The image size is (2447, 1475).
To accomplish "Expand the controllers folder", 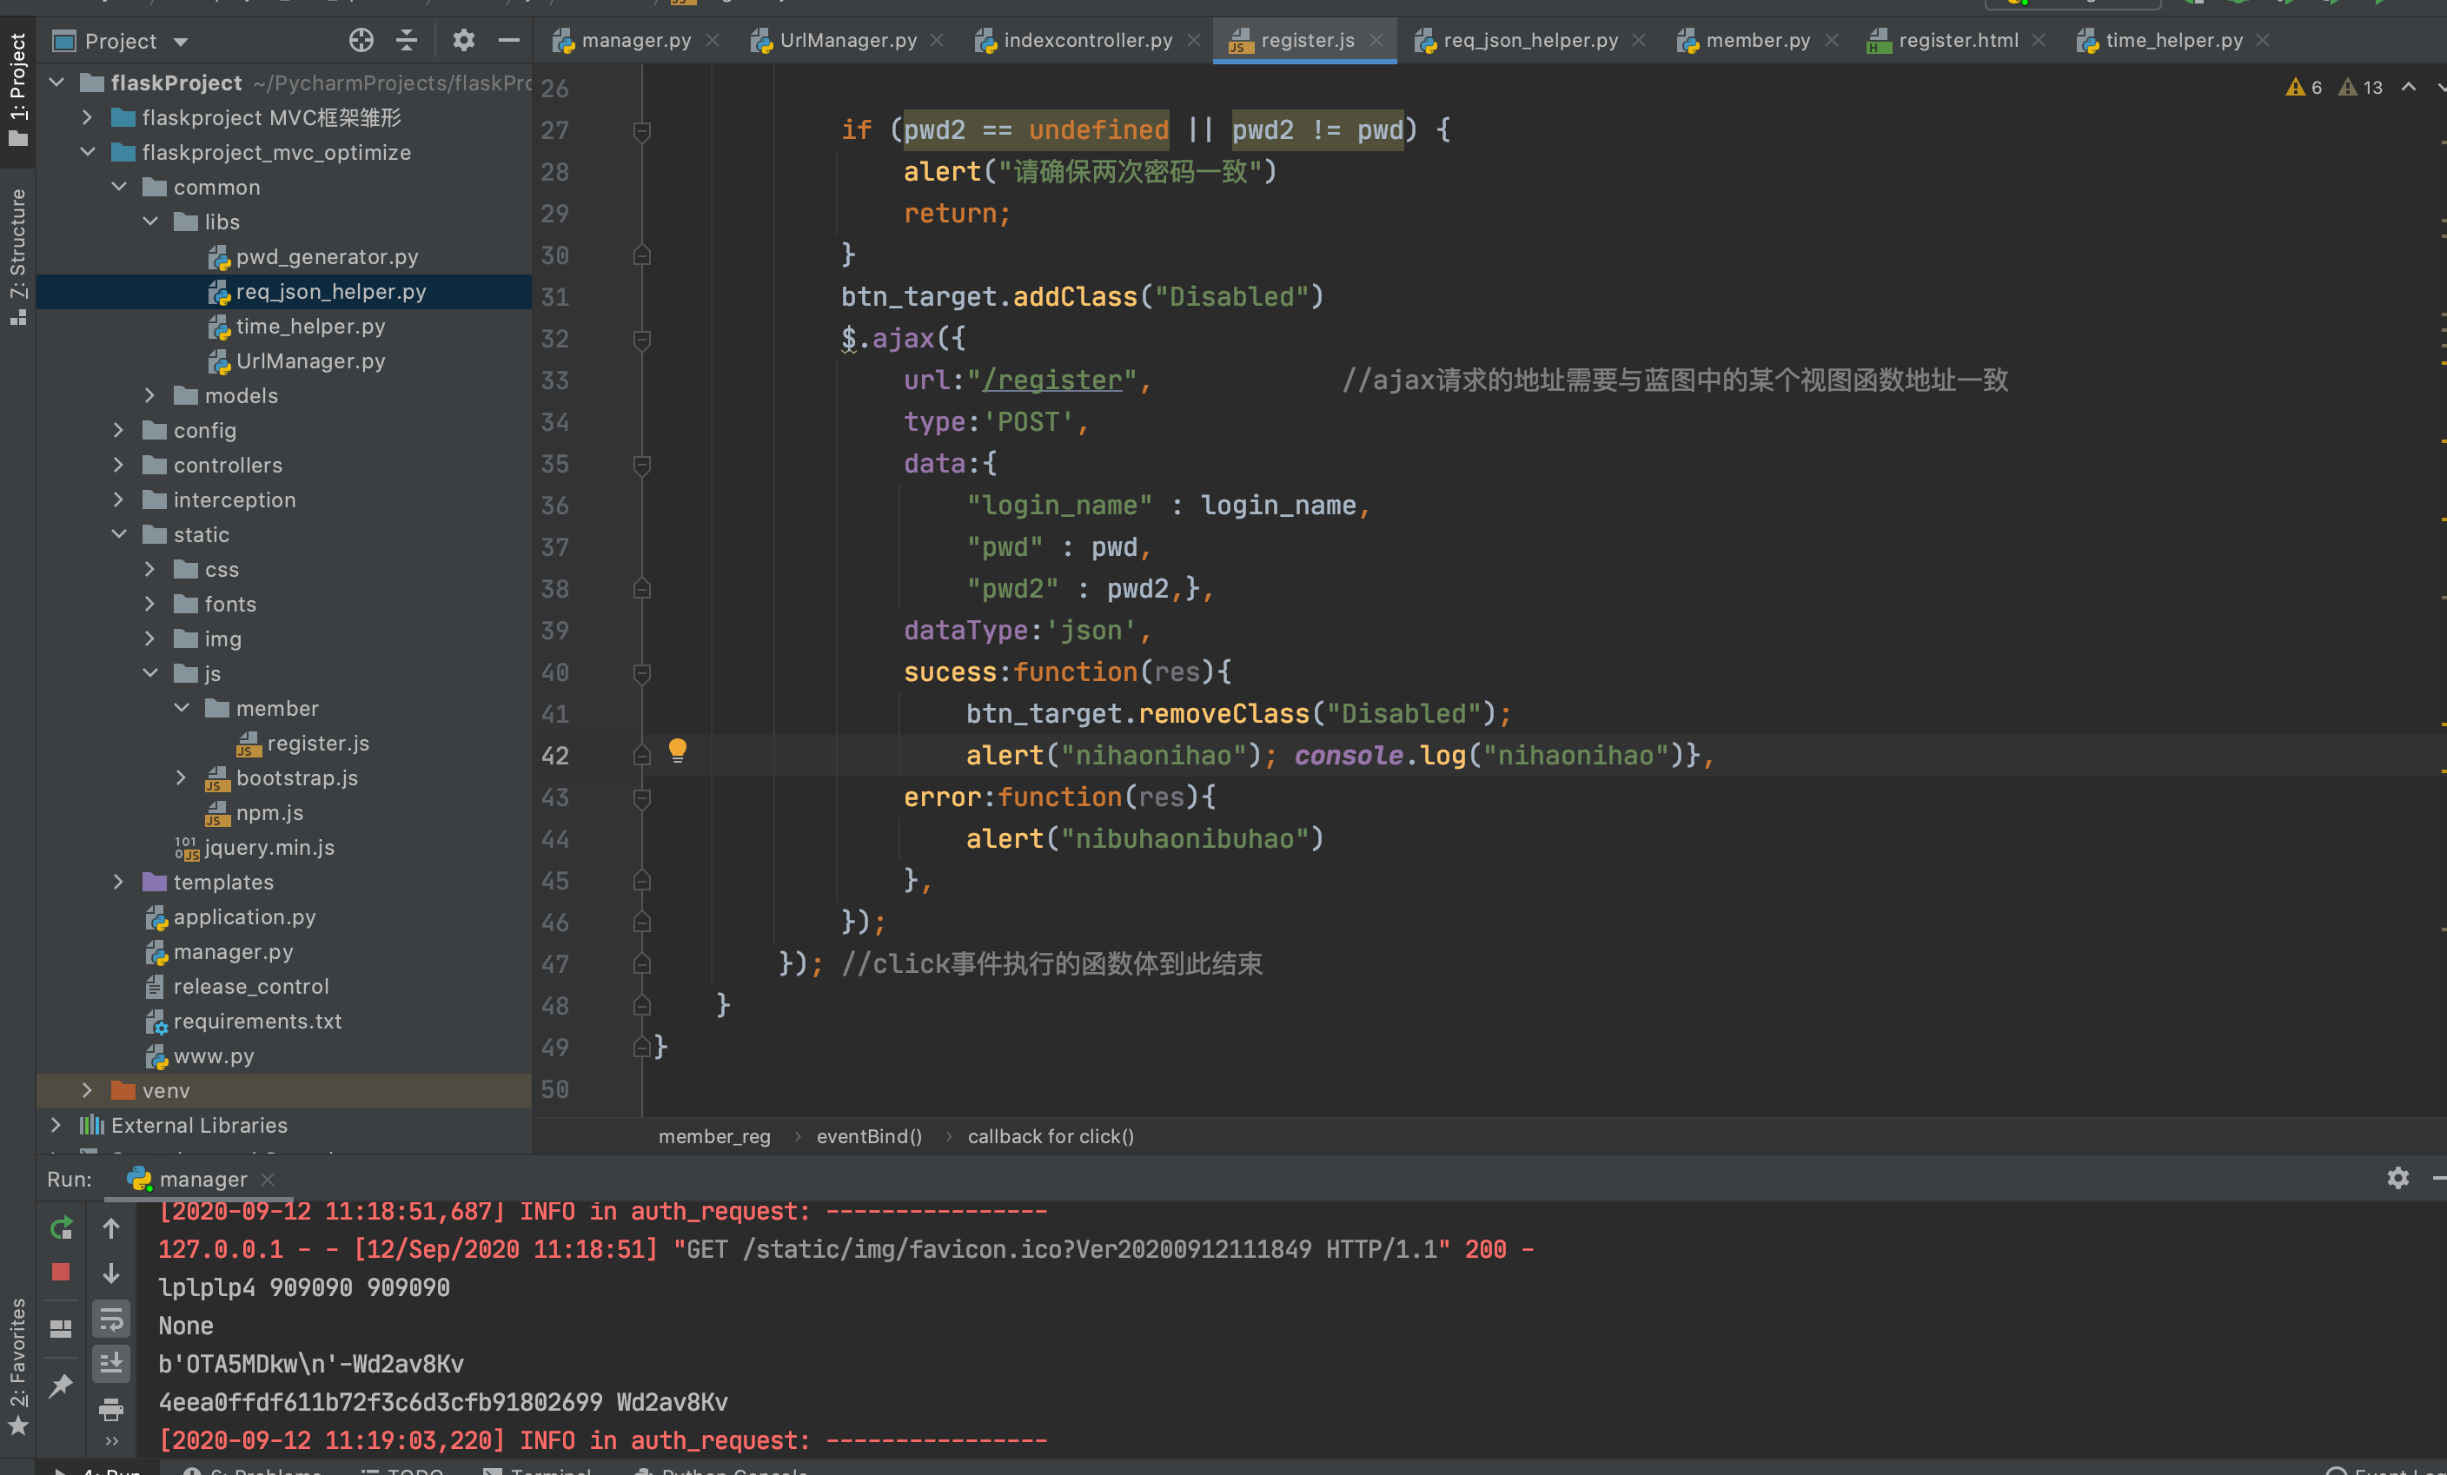I will tap(119, 465).
